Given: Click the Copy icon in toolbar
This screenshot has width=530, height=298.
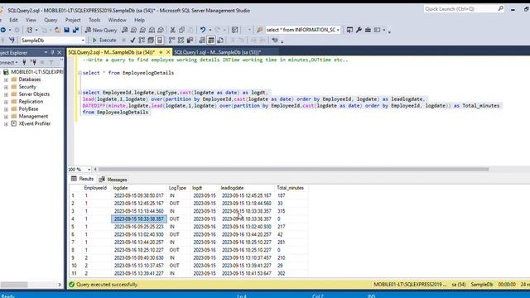Looking at the screenshot, I should pos(182,30).
